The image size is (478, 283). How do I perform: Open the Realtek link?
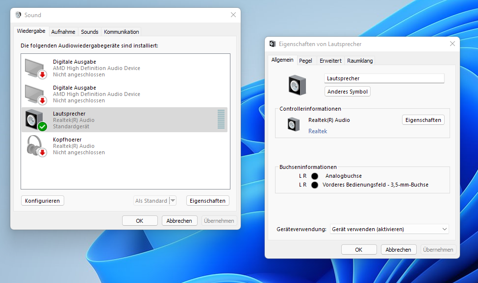pyautogui.click(x=318, y=131)
